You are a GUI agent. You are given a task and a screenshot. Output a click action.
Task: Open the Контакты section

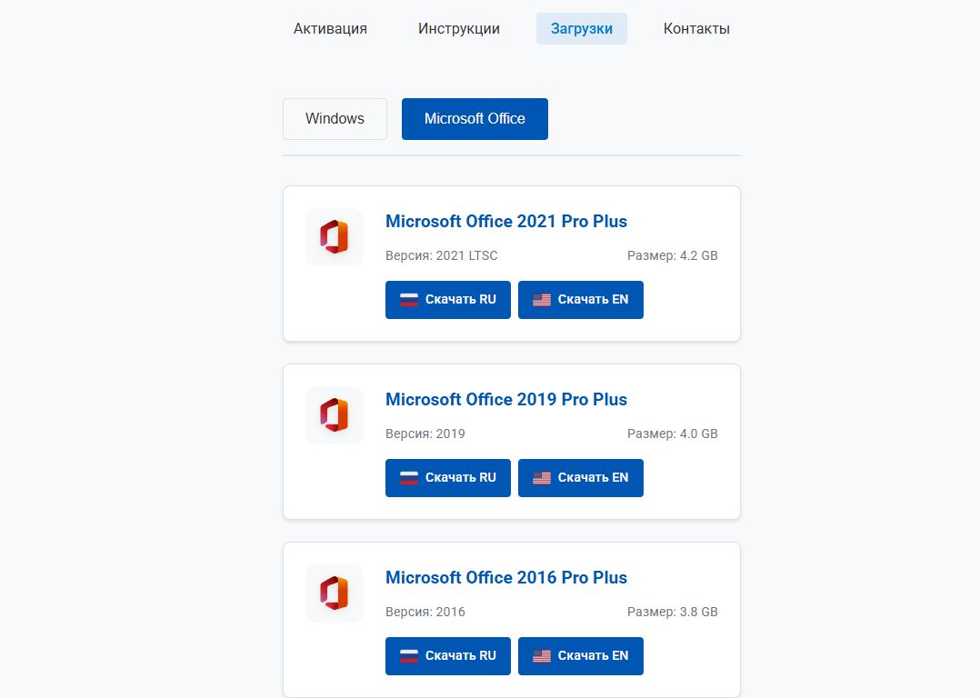coord(696,28)
